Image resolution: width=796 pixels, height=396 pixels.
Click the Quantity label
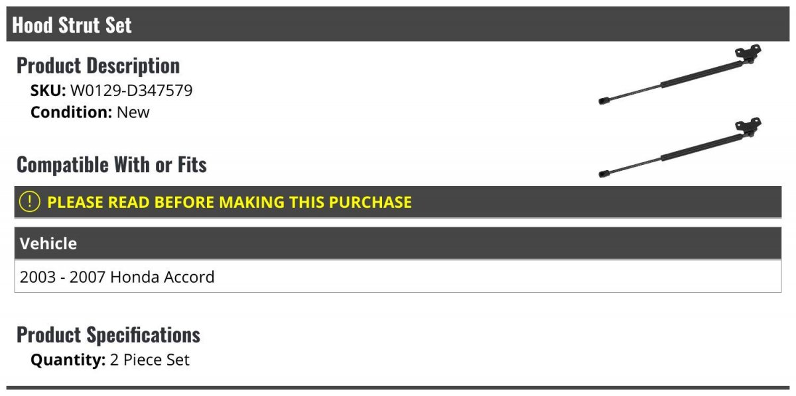pos(68,360)
